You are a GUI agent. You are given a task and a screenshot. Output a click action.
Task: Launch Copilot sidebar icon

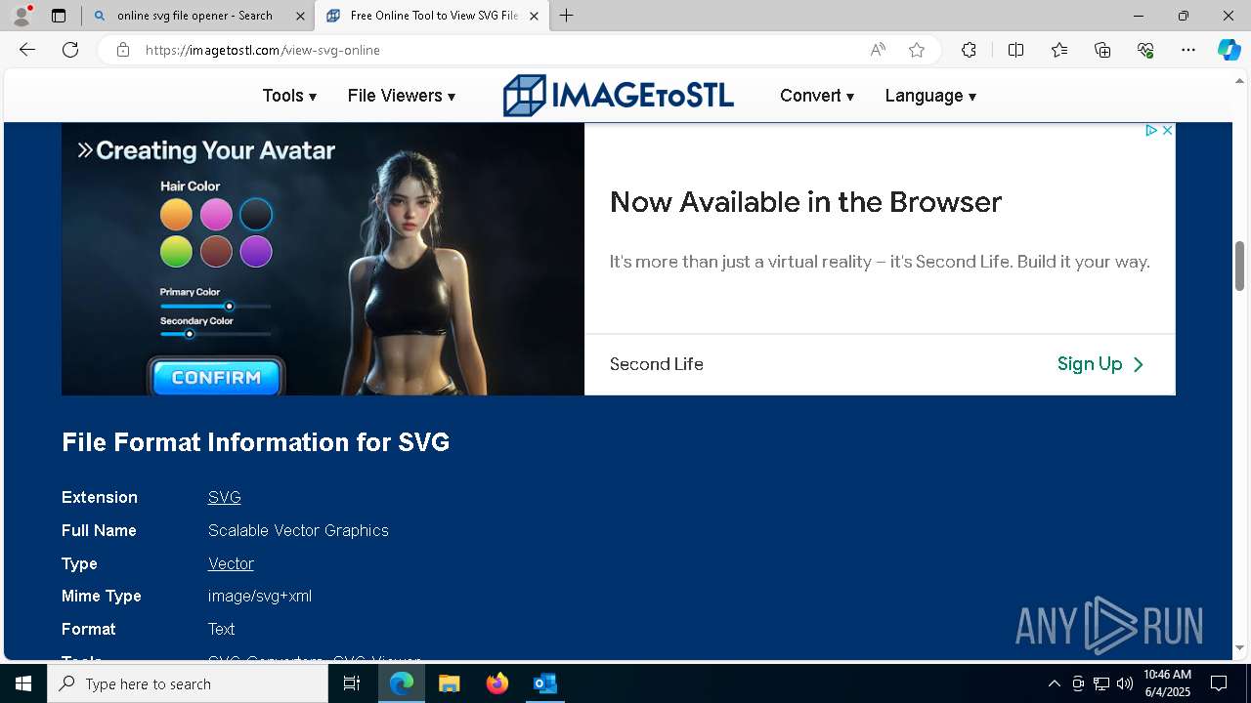(x=1229, y=50)
